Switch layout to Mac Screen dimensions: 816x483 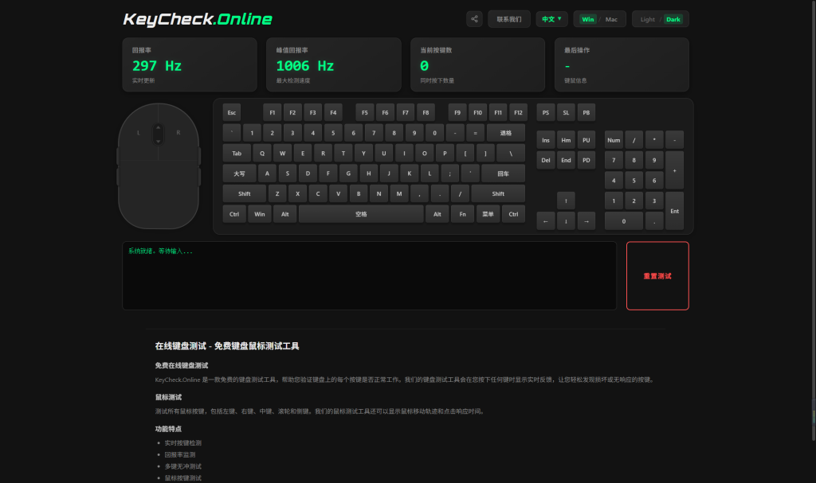coord(611,19)
